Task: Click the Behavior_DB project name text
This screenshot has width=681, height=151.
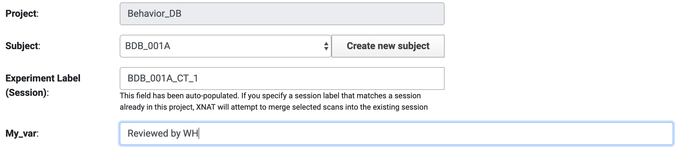Action: 154,14
